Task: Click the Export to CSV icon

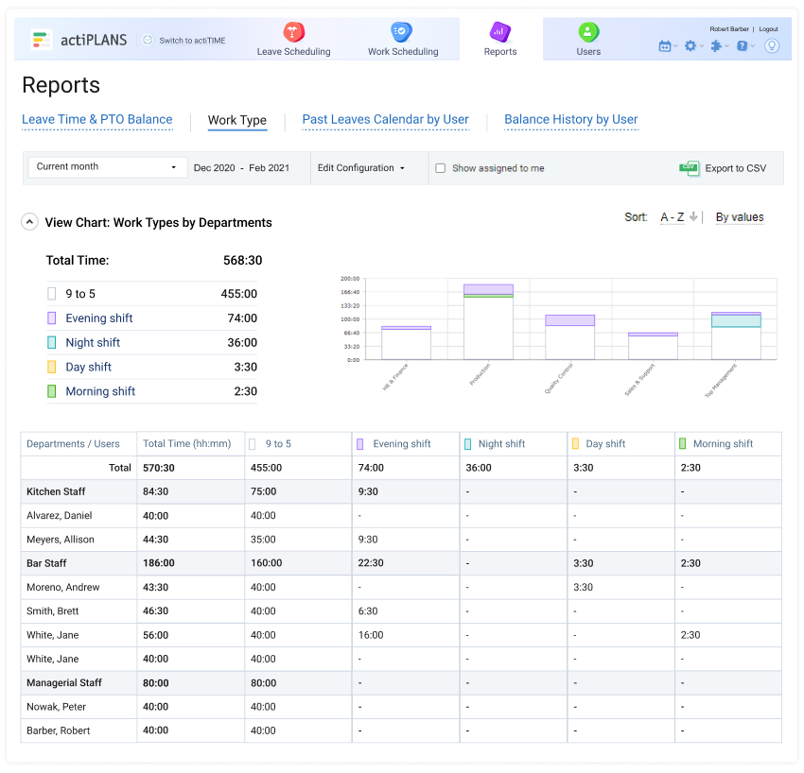Action: [x=690, y=168]
